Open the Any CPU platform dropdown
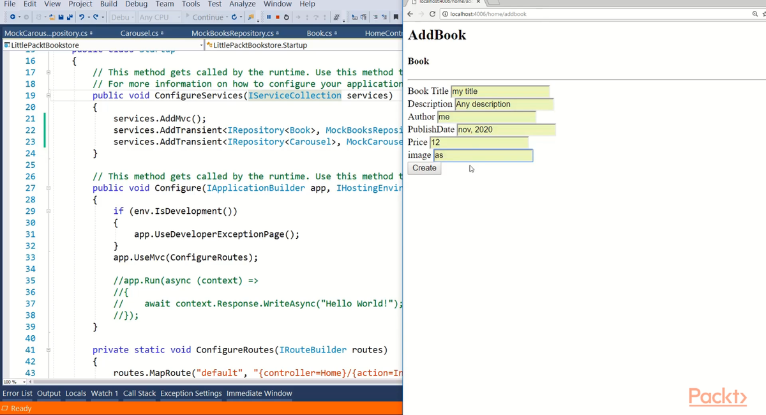Viewport: 766px width, 415px height. [x=160, y=17]
